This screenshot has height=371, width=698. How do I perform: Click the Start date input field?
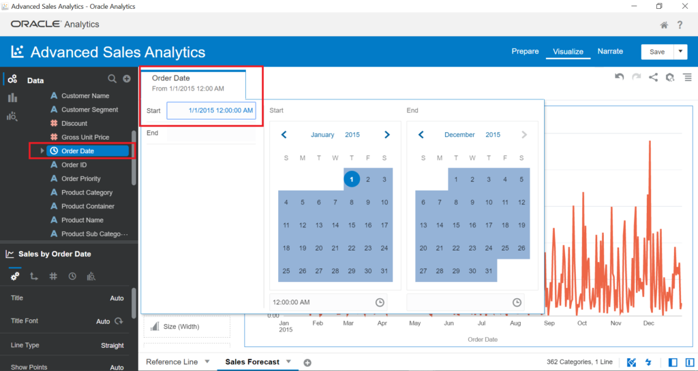pyautogui.click(x=211, y=111)
